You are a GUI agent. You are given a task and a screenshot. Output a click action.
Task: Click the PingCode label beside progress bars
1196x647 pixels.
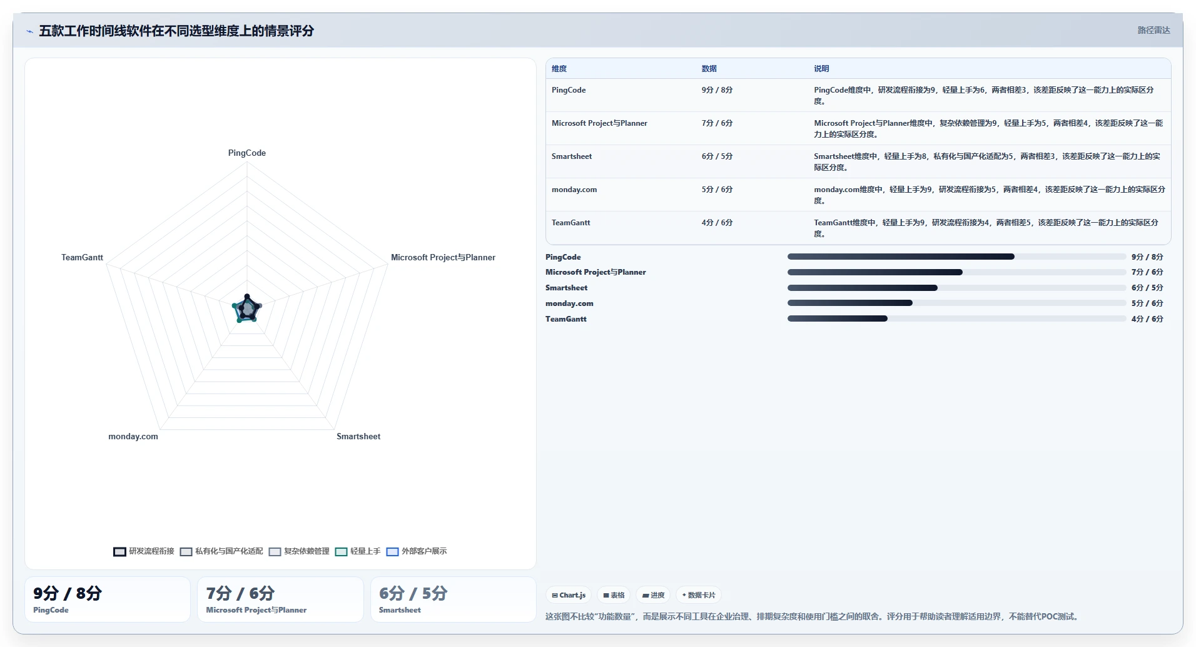click(x=563, y=257)
